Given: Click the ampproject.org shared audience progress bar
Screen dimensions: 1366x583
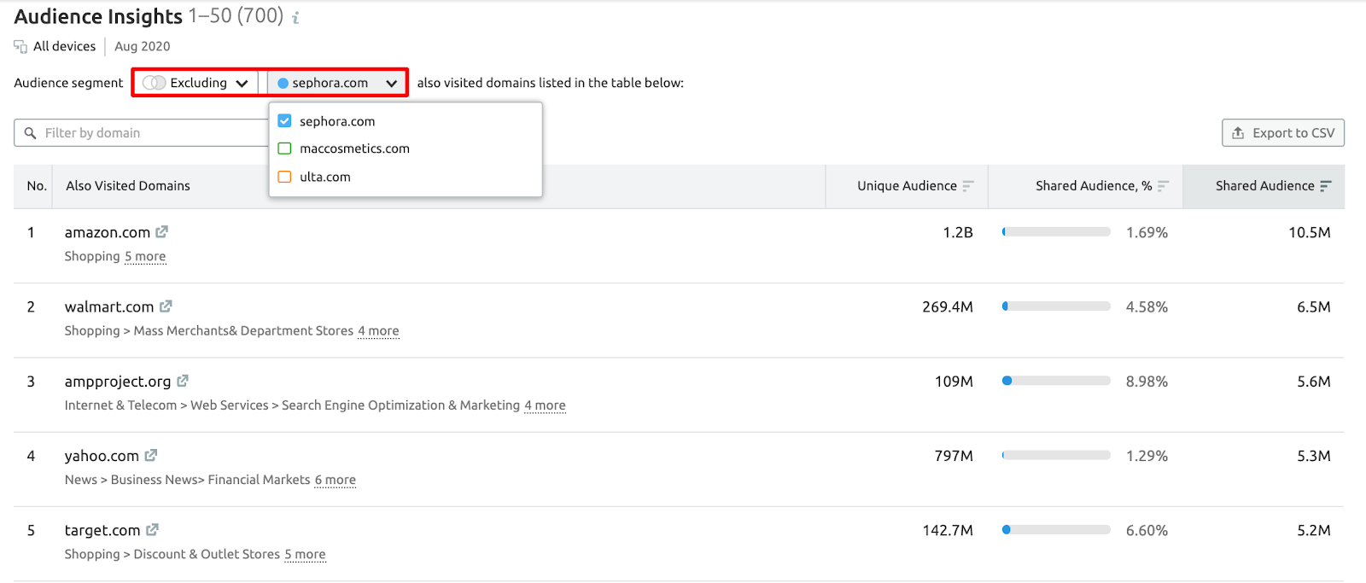Looking at the screenshot, I should [1056, 381].
